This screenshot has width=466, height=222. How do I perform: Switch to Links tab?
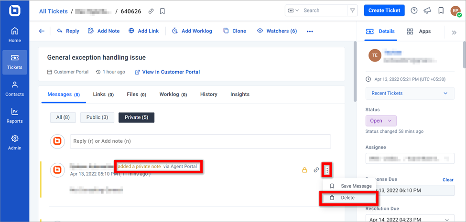click(x=103, y=95)
